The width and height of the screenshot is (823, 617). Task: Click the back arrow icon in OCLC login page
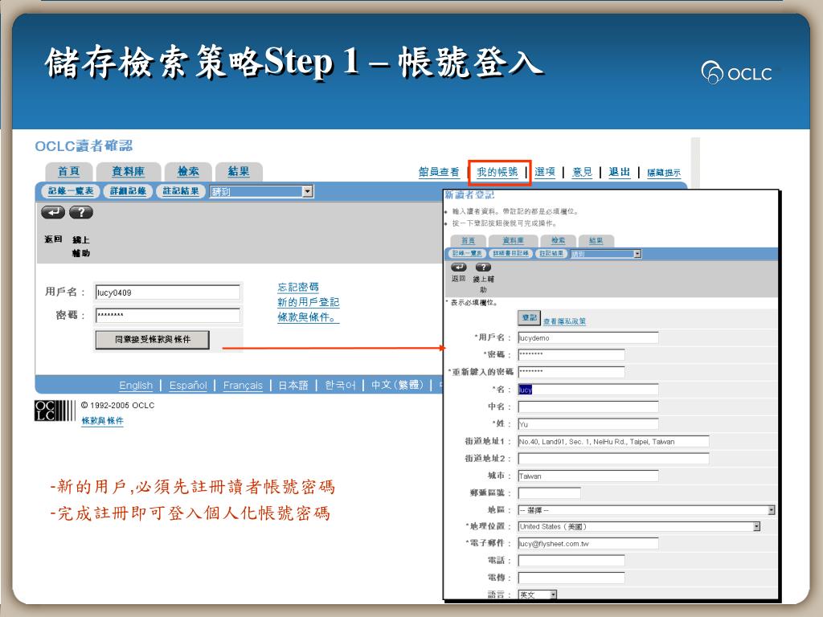[x=53, y=212]
